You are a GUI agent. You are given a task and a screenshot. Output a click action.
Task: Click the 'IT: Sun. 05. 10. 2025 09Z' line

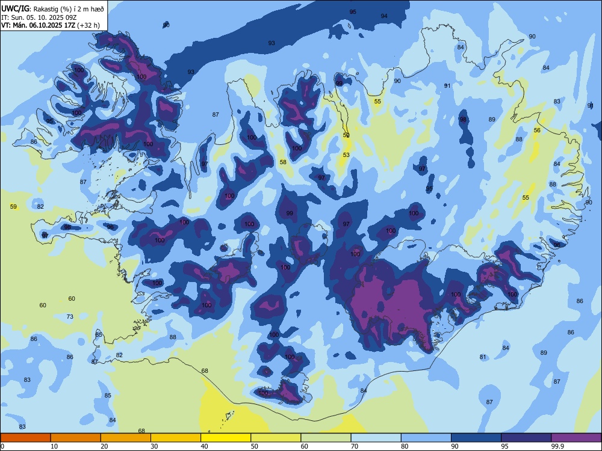pos(39,17)
